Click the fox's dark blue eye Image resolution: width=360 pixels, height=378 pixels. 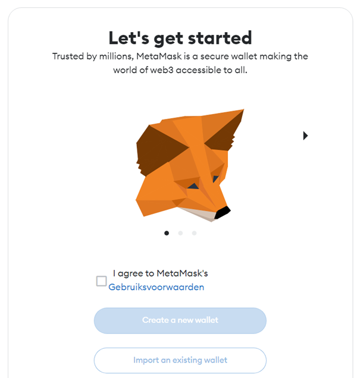pos(193,186)
